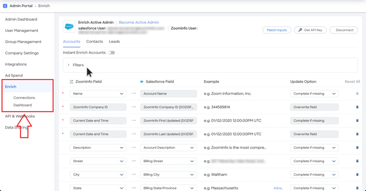Click the ZoomInfo Company ID source field
Screen dimensions: 366x191
[x=98, y=107]
